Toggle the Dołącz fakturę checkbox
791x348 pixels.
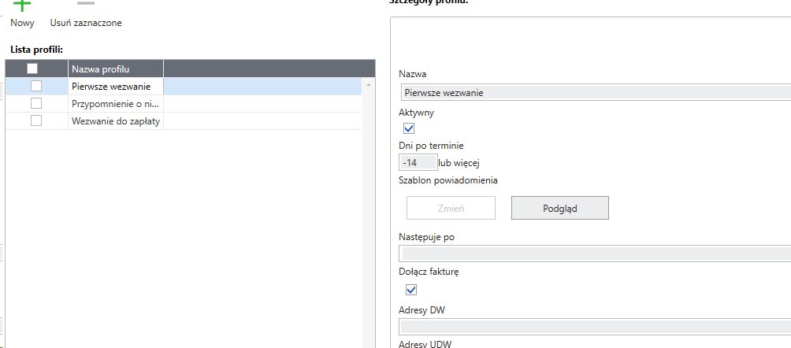410,290
